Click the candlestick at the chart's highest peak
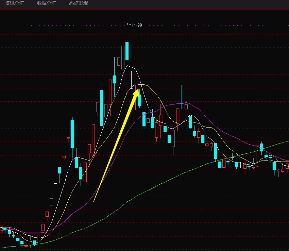289x251 pixels. 127,51
